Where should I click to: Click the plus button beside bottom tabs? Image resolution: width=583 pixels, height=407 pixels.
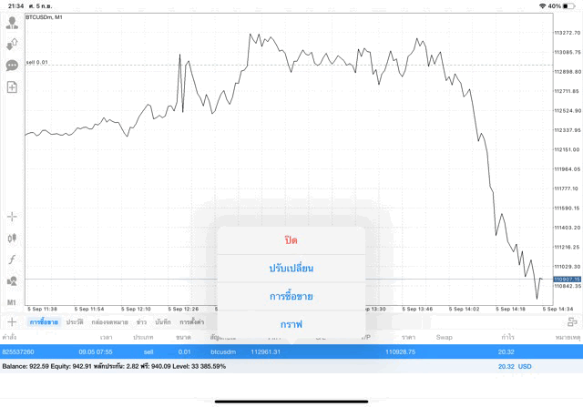pos(12,321)
